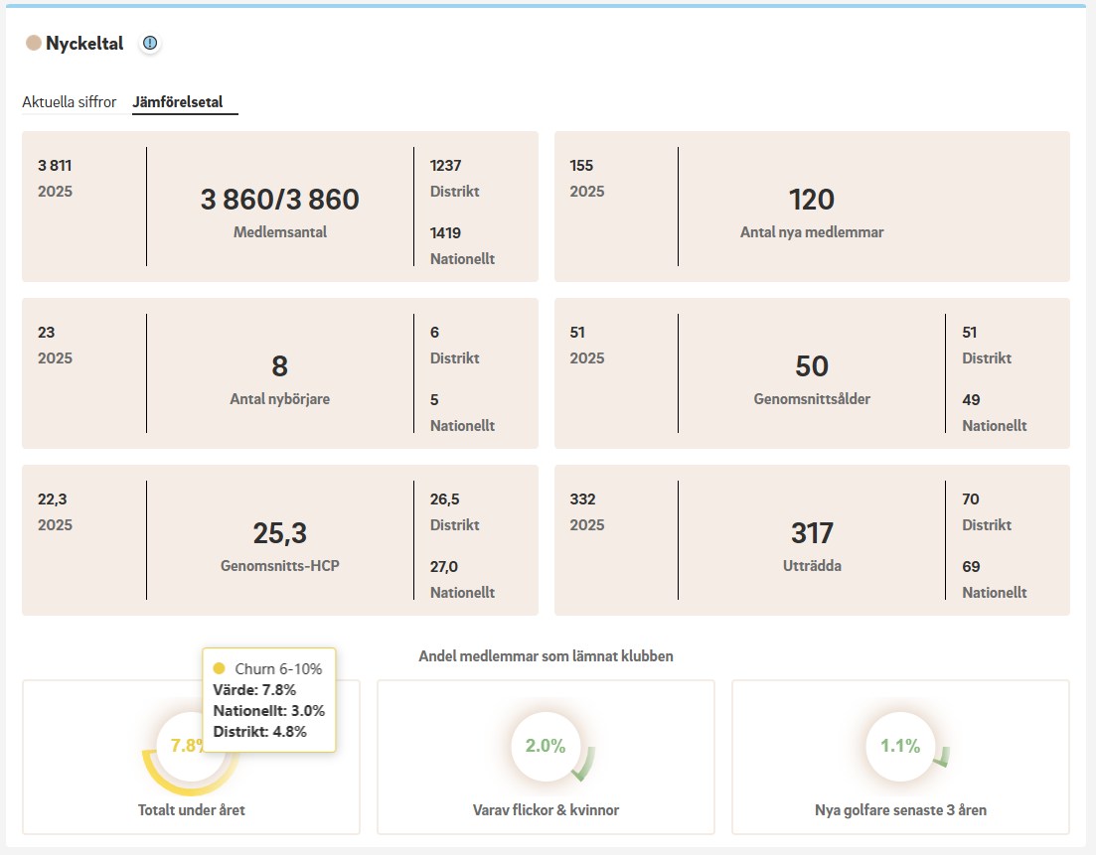Click the 1.1% nya golfare gauge
The height and width of the screenshot is (855, 1096).
pos(900,747)
